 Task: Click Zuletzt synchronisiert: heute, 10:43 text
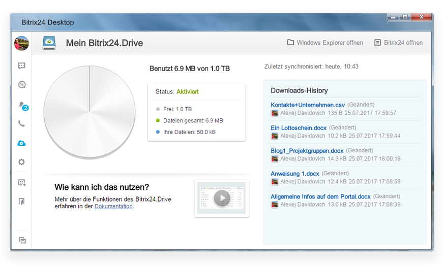click(x=311, y=66)
